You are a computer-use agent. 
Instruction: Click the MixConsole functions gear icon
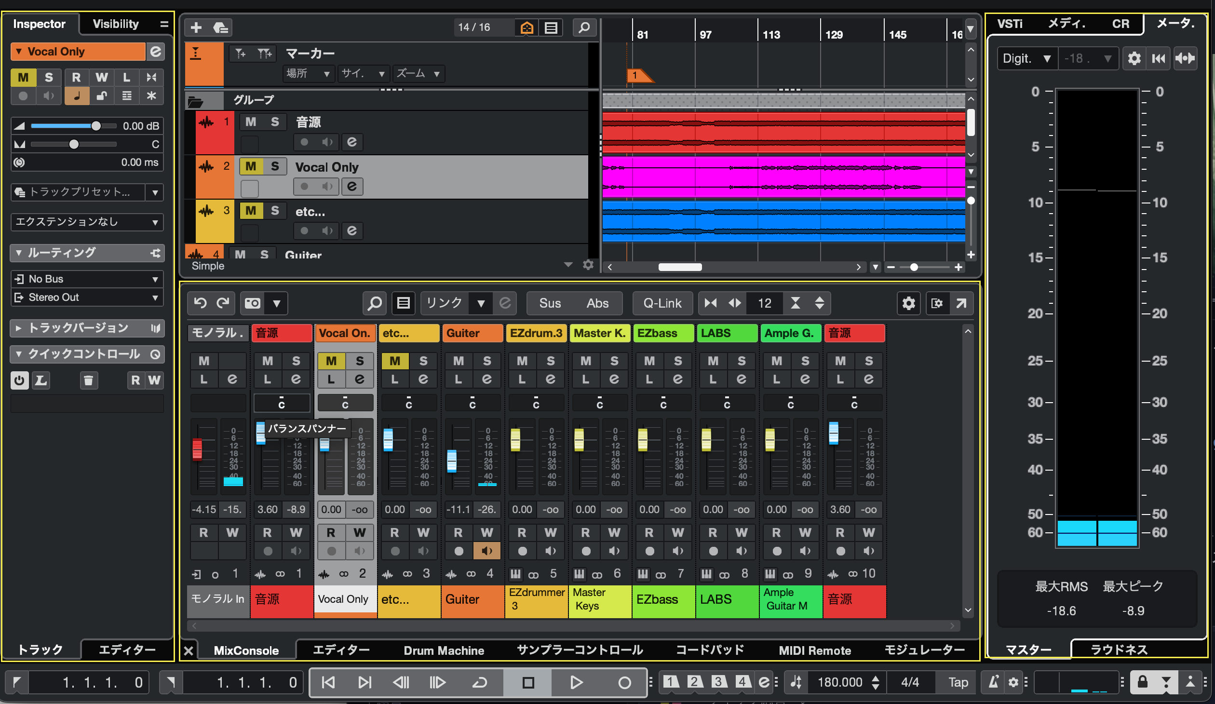[x=908, y=303]
